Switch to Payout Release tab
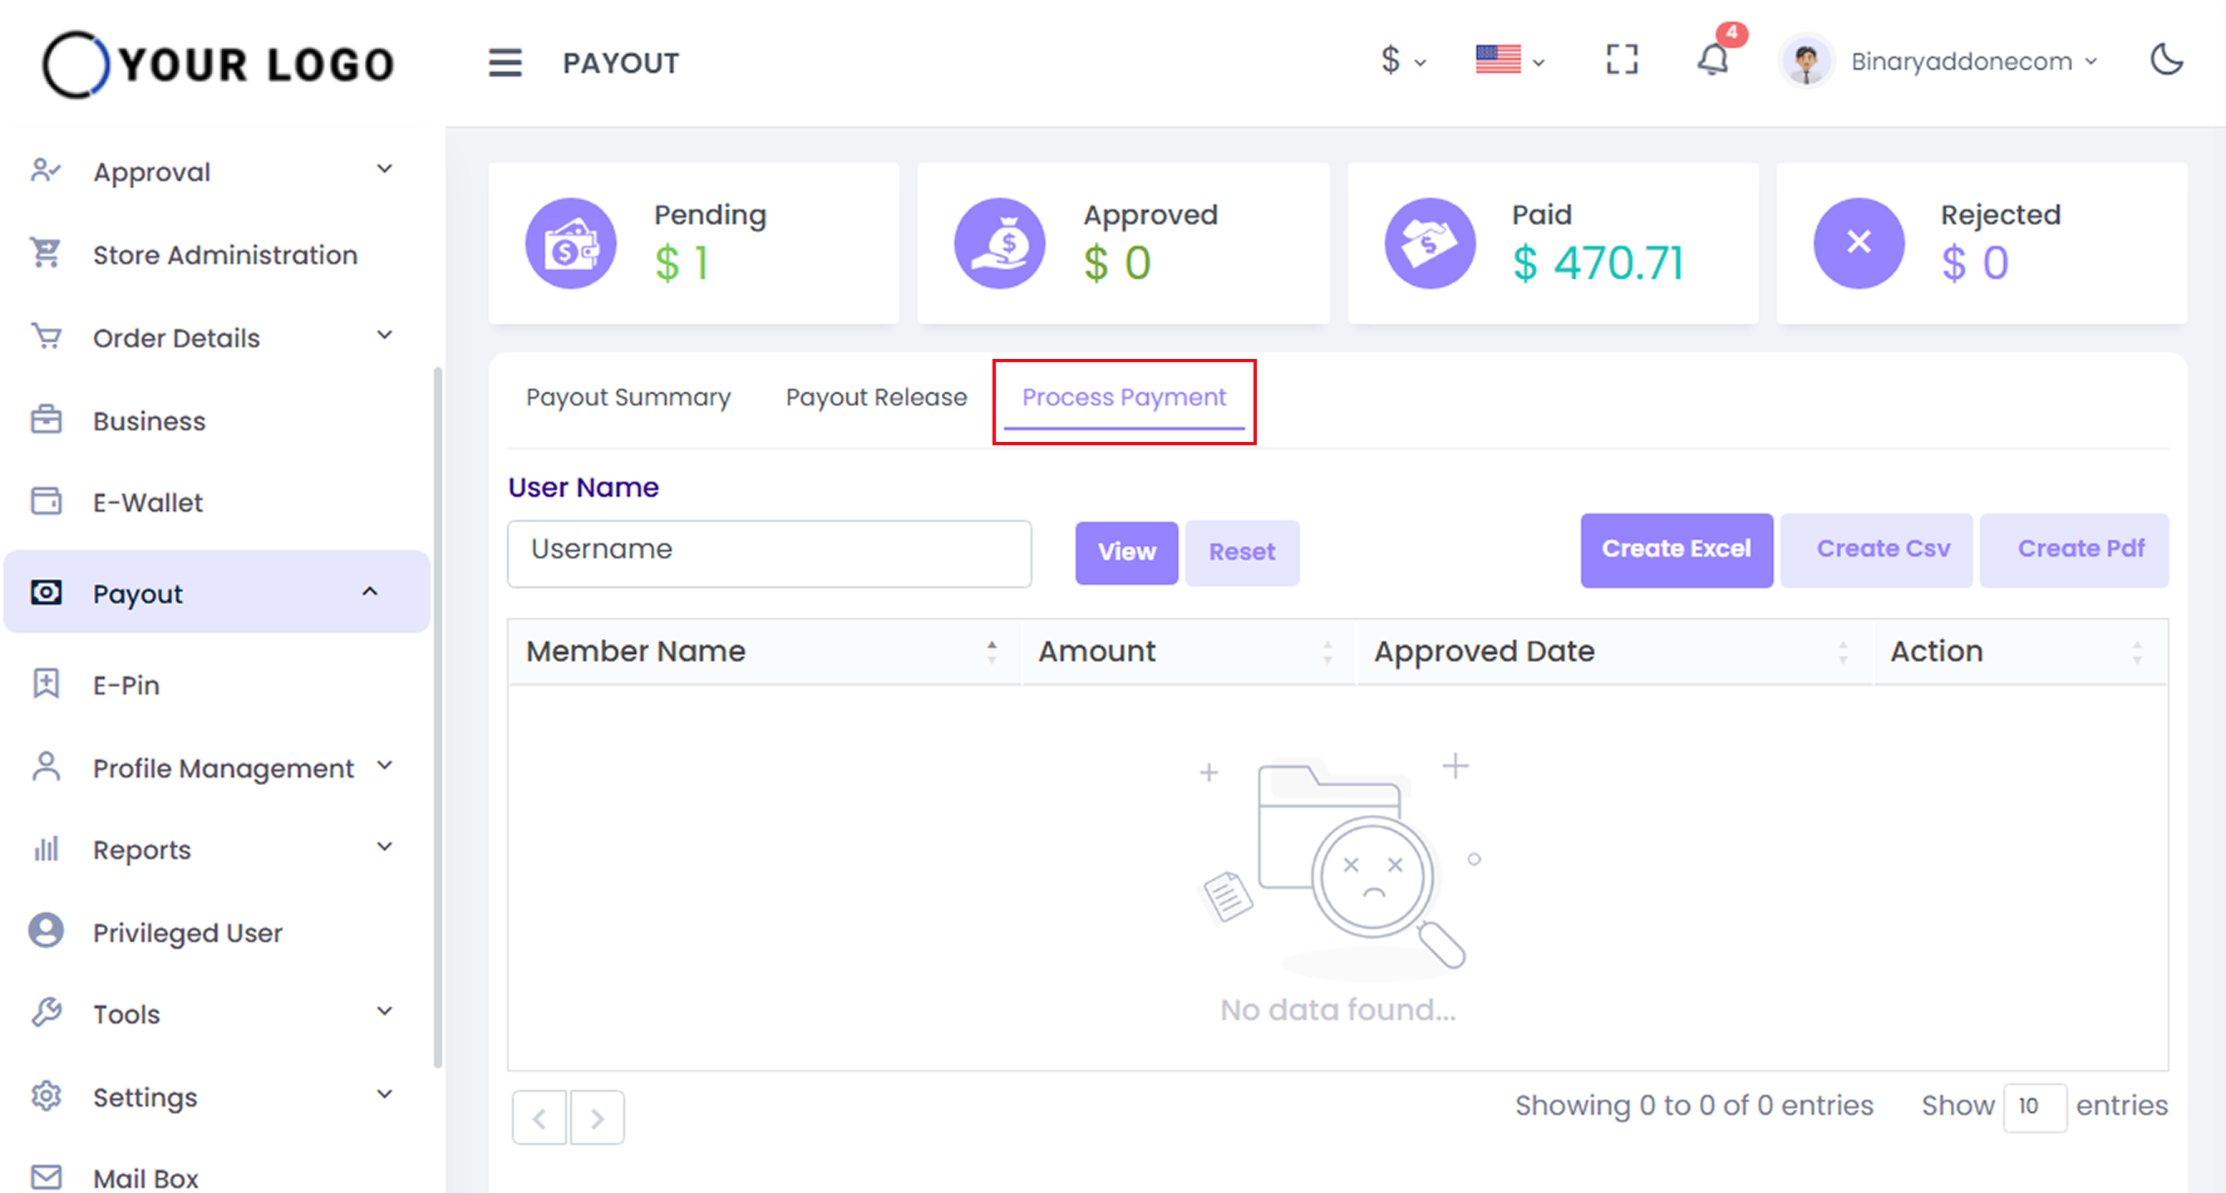 tap(876, 397)
